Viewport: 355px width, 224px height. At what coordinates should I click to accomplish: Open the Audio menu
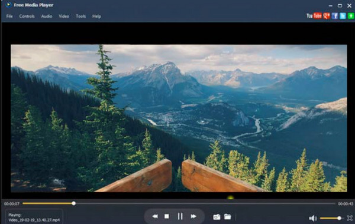47,17
